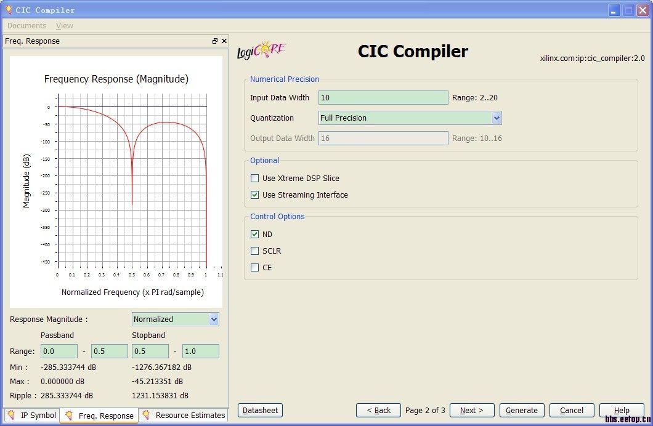Click the lightbulb icon on IP Symbol tab
Viewport: 653px width, 426px height.
[x=11, y=415]
